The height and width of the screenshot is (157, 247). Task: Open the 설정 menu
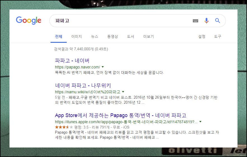click(202, 37)
